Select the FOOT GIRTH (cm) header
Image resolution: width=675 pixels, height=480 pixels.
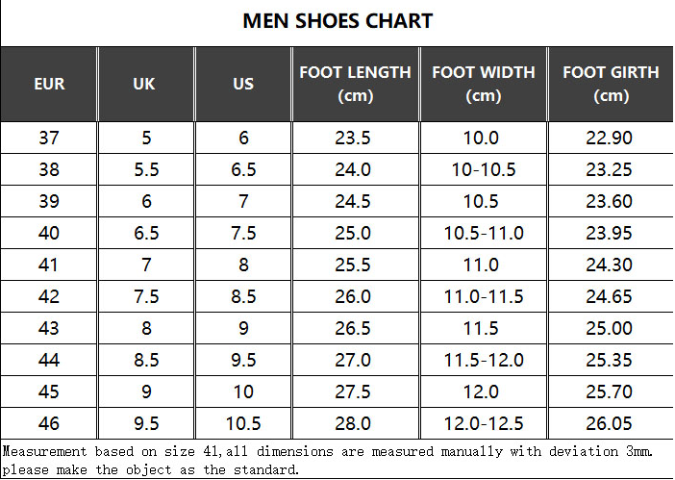tap(611, 84)
